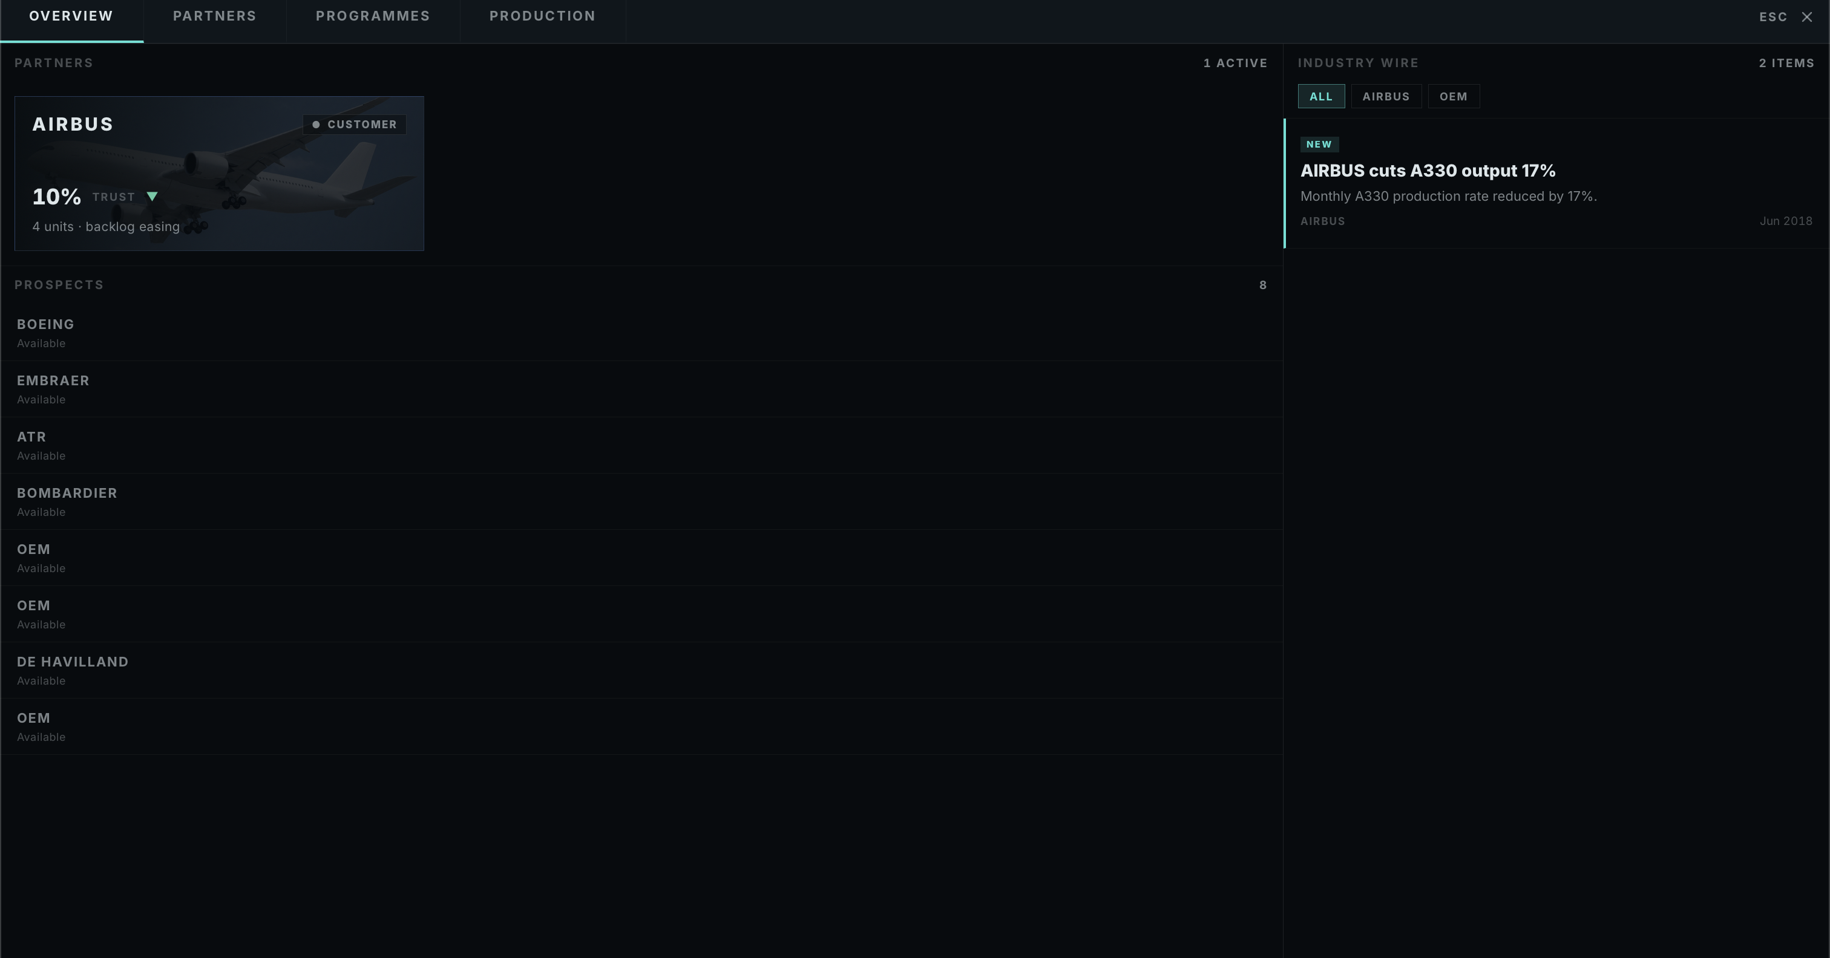Click the AIRBUS source label under the news item

point(1323,221)
